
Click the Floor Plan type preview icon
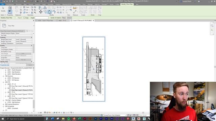[4, 26]
